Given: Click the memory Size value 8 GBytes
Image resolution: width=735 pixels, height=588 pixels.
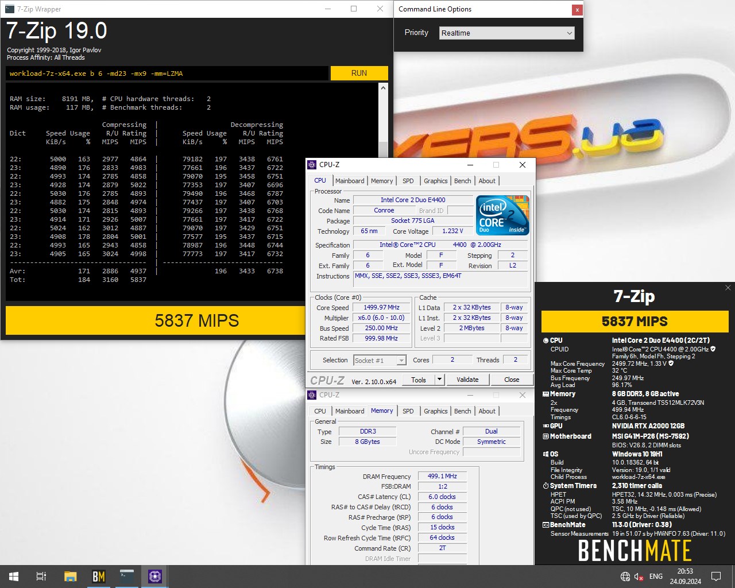Looking at the screenshot, I should (367, 442).
